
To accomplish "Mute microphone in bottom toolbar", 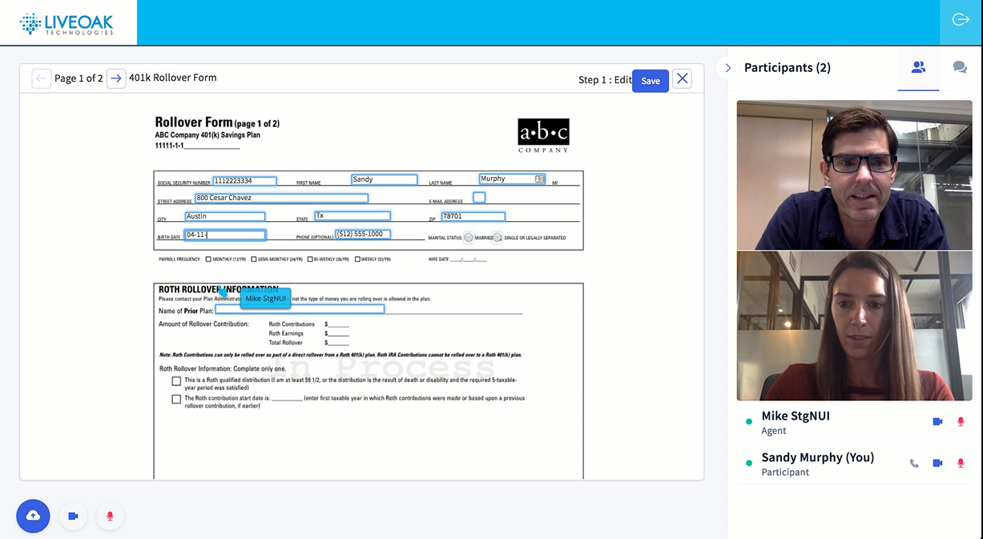I will pyautogui.click(x=110, y=516).
